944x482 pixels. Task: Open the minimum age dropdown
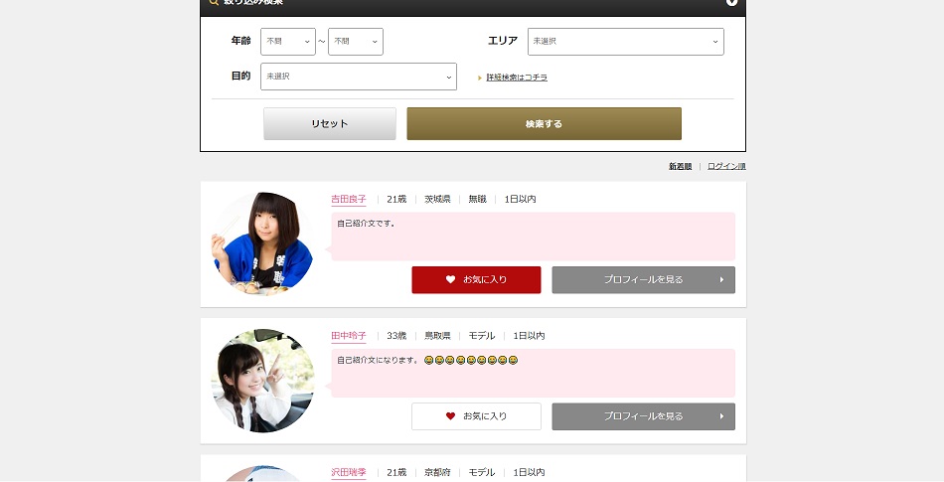tap(288, 42)
